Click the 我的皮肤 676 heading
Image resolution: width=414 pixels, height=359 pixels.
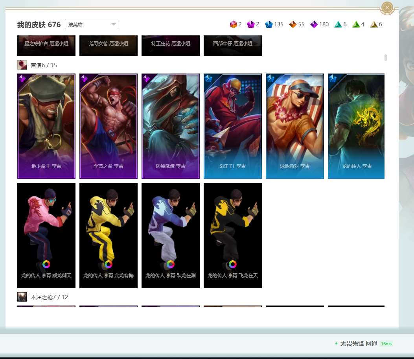39,24
